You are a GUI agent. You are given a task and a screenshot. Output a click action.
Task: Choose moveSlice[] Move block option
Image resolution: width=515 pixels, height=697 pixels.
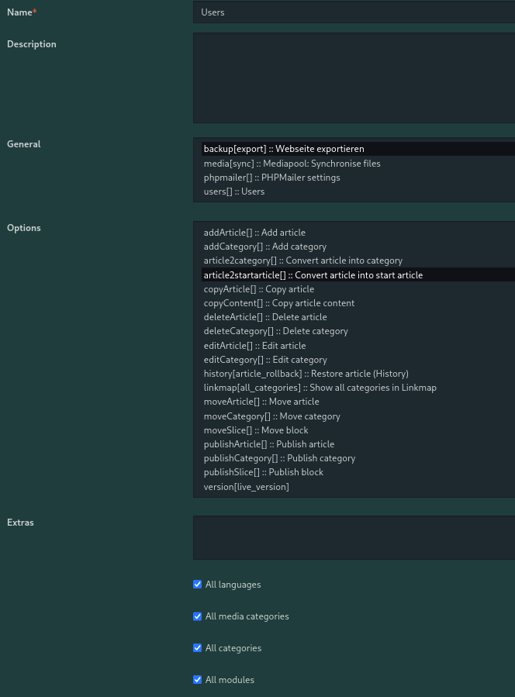pyautogui.click(x=256, y=430)
